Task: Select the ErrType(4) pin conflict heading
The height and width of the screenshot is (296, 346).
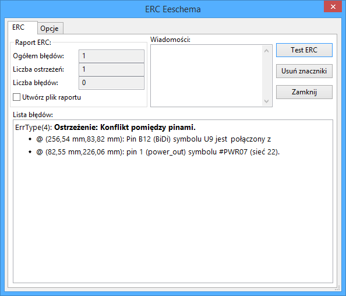Action: tap(105, 128)
